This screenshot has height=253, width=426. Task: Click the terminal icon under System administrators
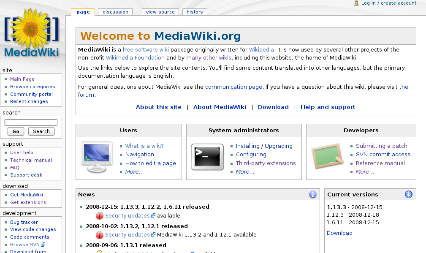click(207, 157)
